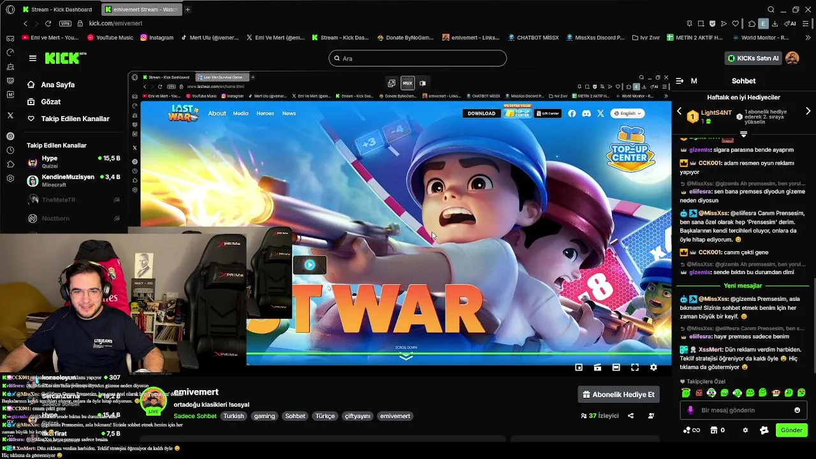
Task: Pick the first halo green emote
Action: [x=686, y=393]
